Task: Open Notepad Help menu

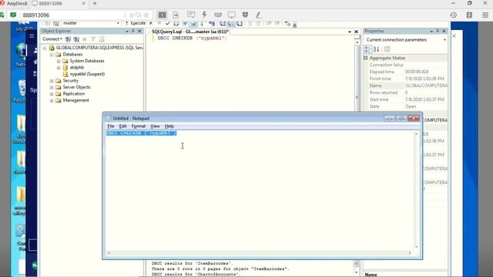Action: coord(169,126)
